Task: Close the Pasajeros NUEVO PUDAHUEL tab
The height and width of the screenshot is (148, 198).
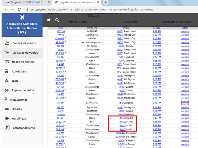Action: coord(49,2)
